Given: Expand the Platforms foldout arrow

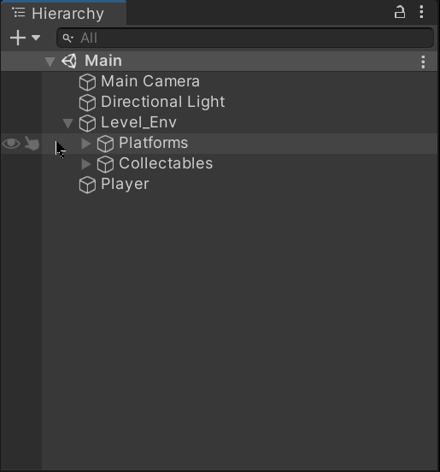Looking at the screenshot, I should [x=86, y=144].
